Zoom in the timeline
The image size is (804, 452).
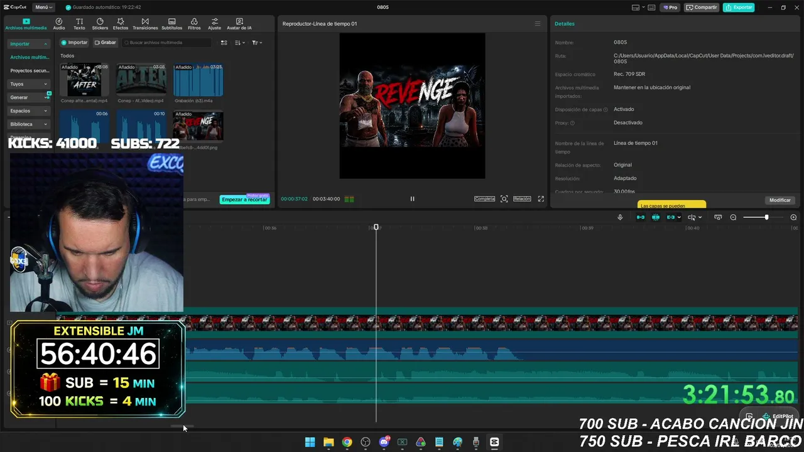[x=793, y=217]
